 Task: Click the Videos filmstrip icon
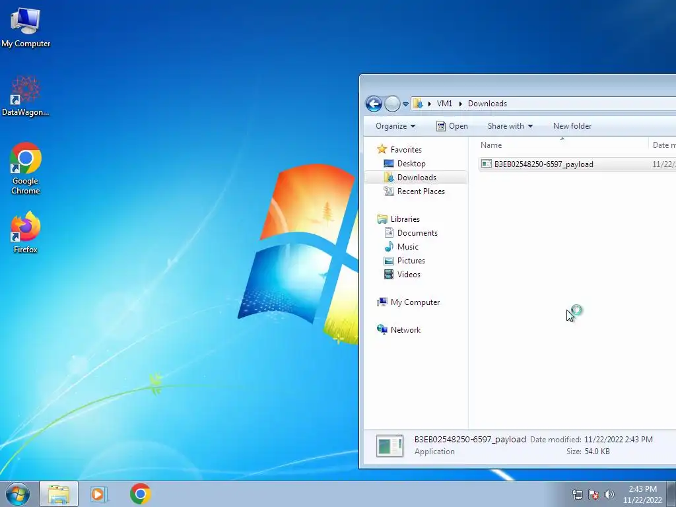click(389, 274)
